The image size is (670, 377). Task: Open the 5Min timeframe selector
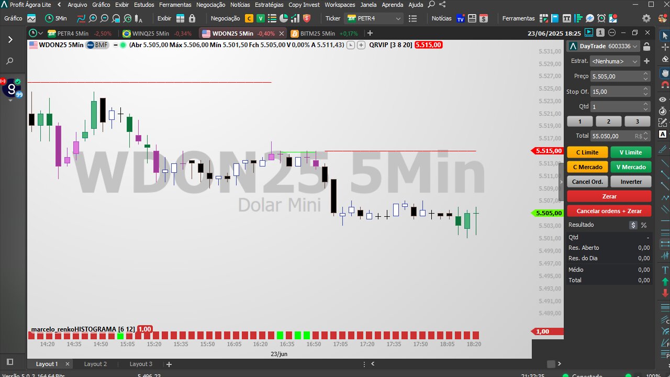(56, 18)
